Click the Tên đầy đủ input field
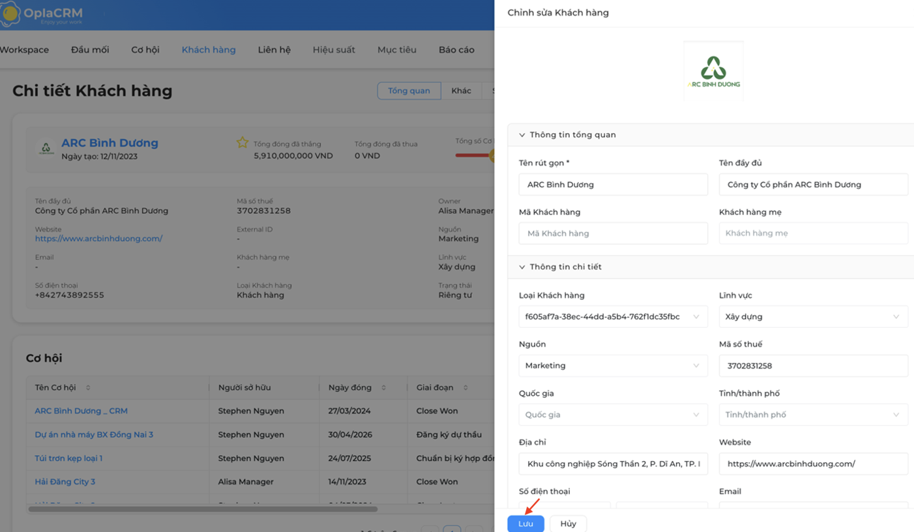The width and height of the screenshot is (914, 532). [813, 185]
